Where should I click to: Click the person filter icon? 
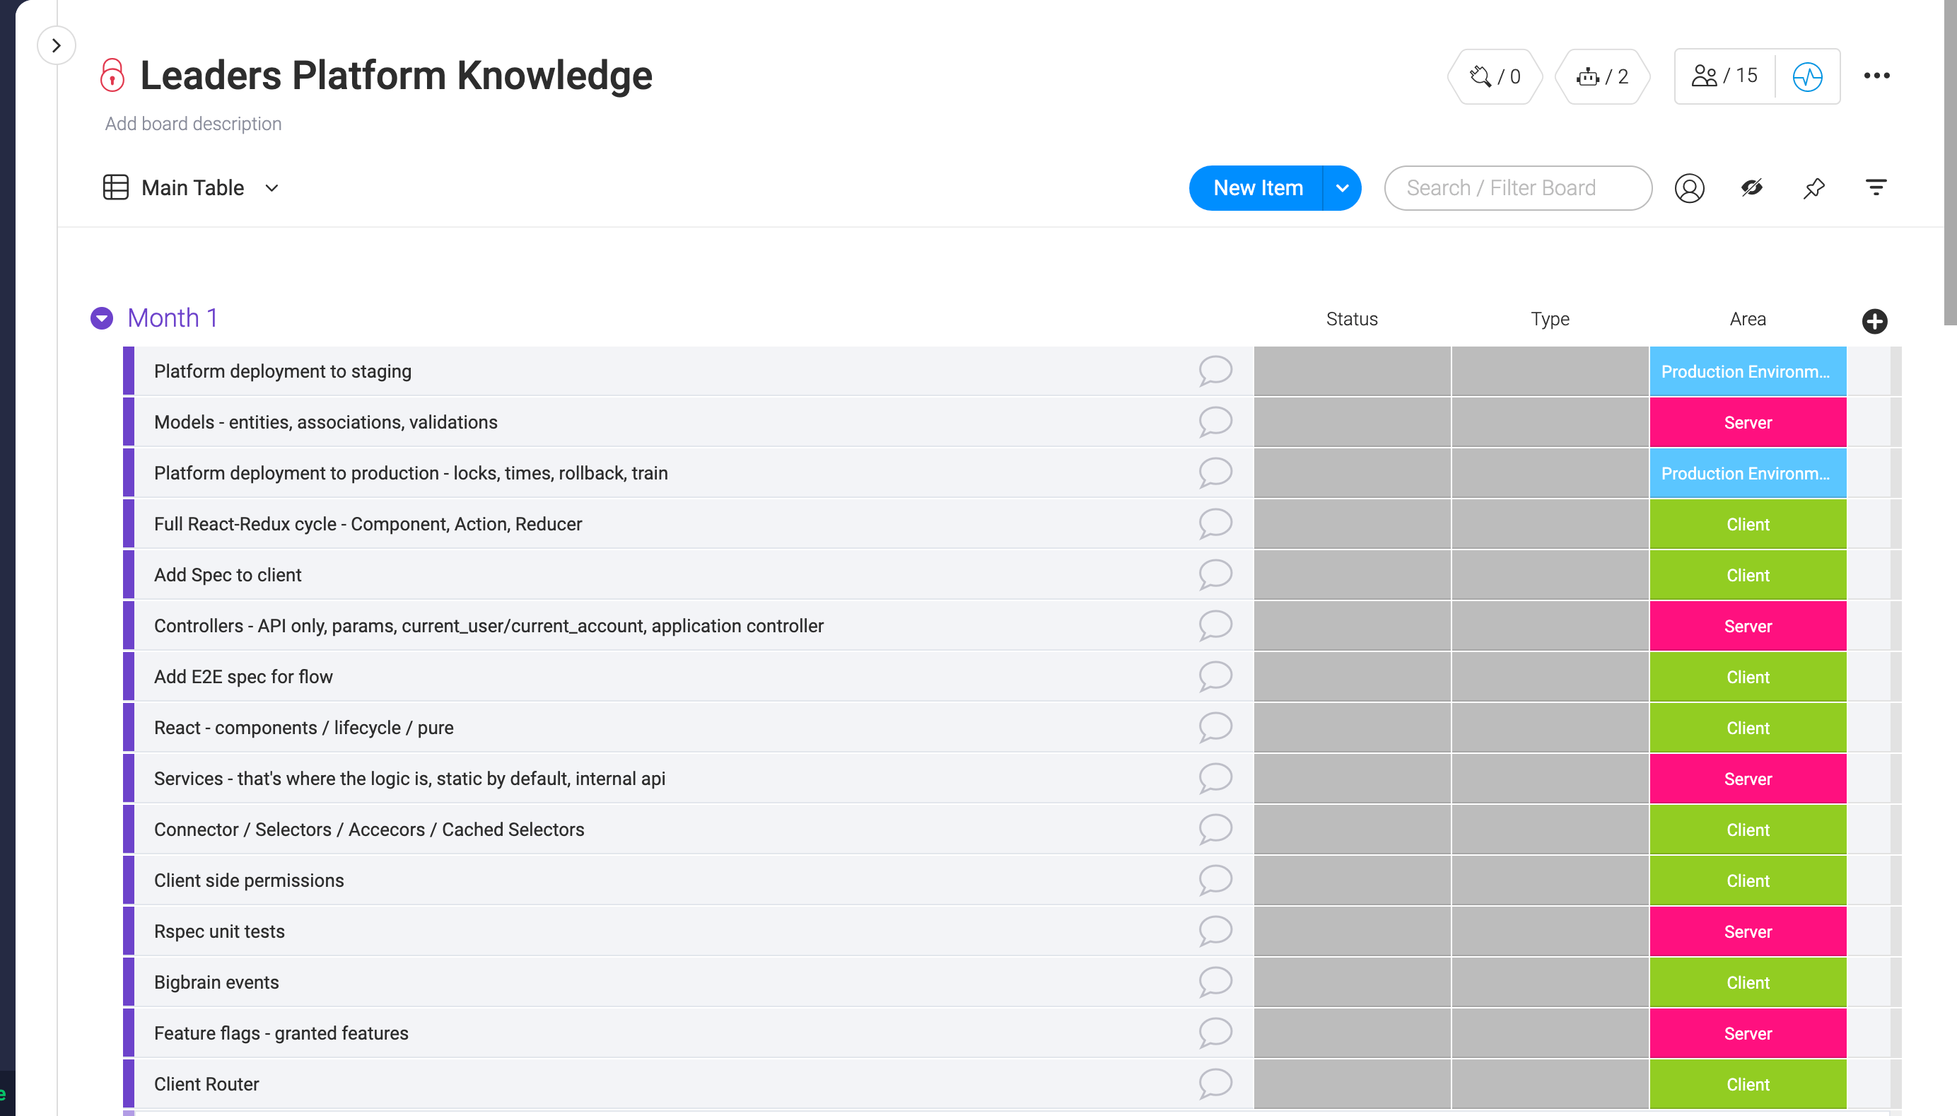[1689, 188]
